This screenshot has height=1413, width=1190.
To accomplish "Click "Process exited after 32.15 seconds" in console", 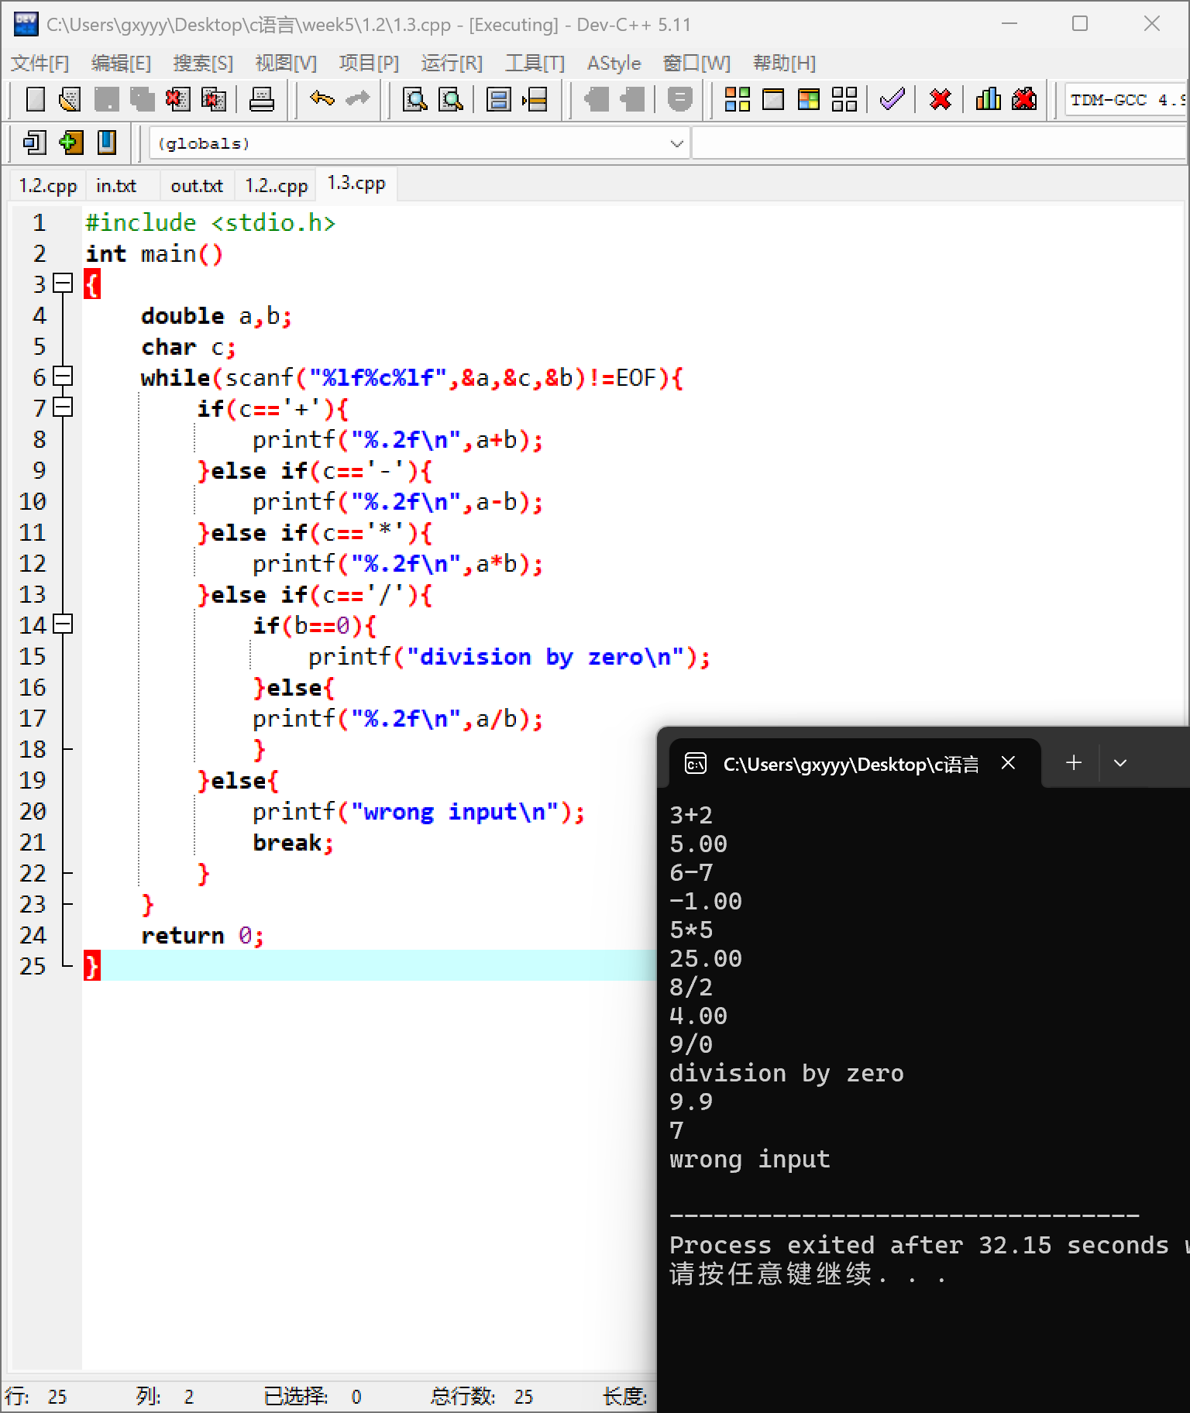I will tap(919, 1245).
